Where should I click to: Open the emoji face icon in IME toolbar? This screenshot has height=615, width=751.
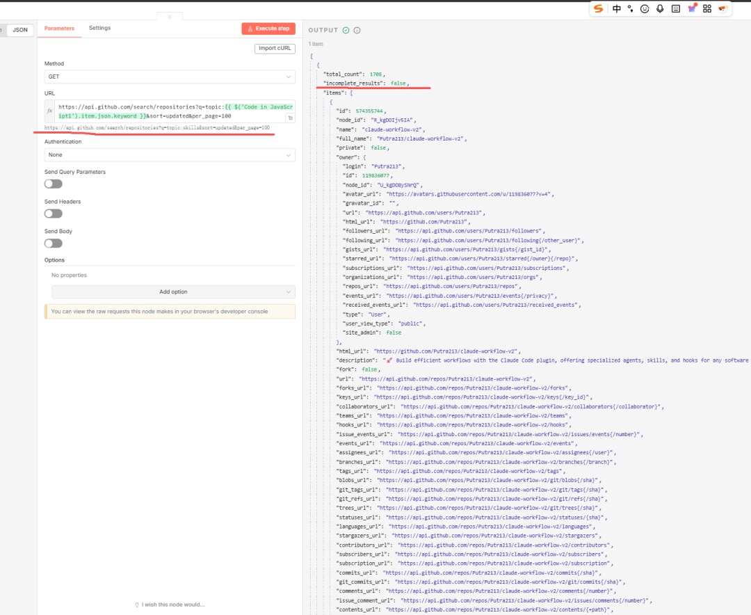point(645,8)
